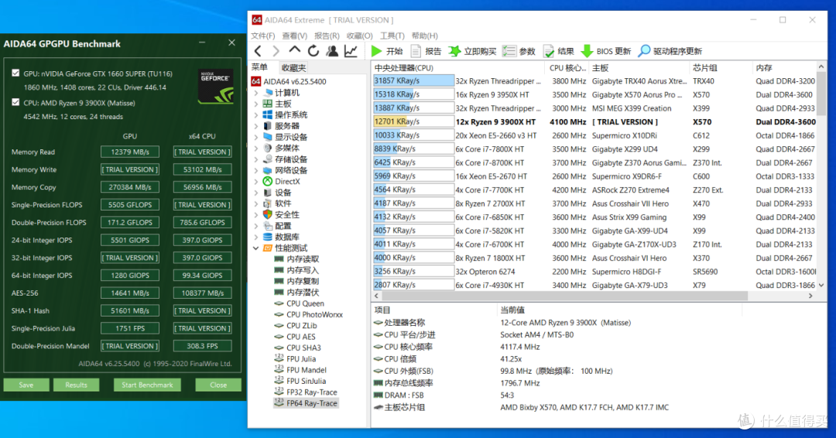The height and width of the screenshot is (438, 836).
Task: Click the horizontal scrollbar of results list
Action: (x=565, y=296)
